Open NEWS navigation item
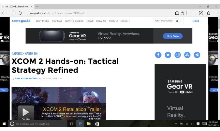Viewport: 220px width, 131px height. click(x=90, y=21)
